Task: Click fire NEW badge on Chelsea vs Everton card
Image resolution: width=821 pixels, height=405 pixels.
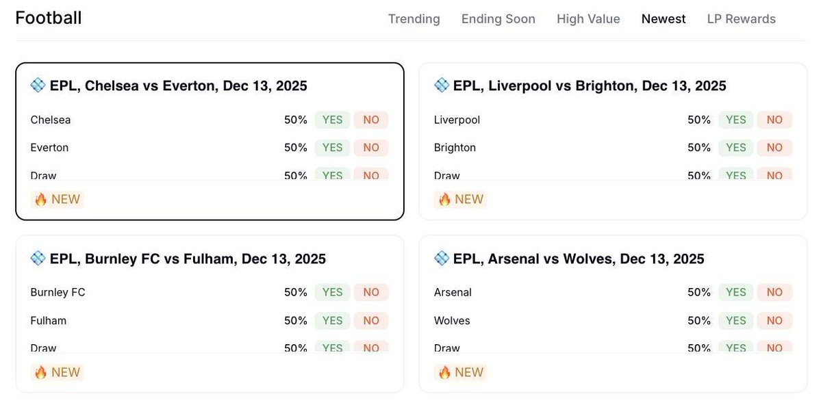Action: (57, 199)
